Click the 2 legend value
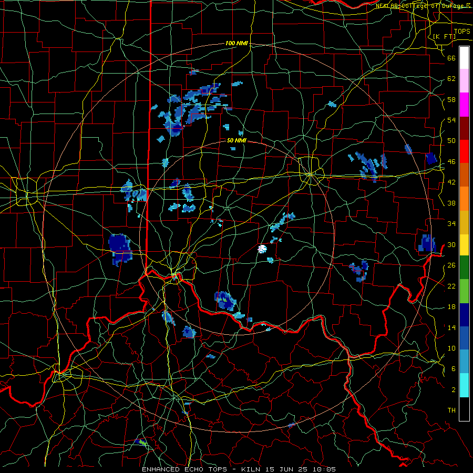Image resolution: width=473 pixels, height=473 pixels. [x=453, y=390]
